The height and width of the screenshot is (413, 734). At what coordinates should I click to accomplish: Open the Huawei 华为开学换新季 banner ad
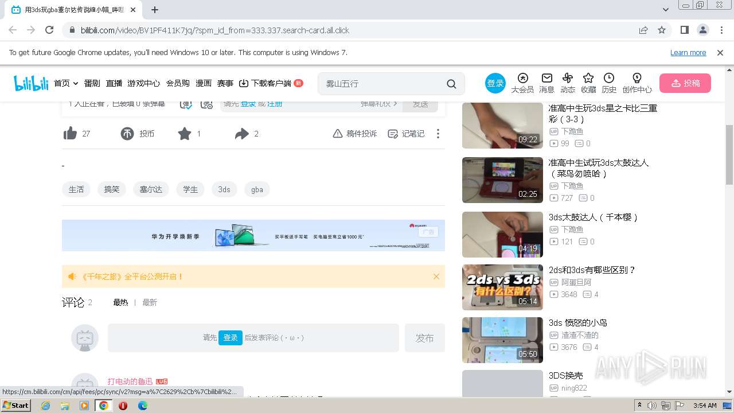pos(253,235)
